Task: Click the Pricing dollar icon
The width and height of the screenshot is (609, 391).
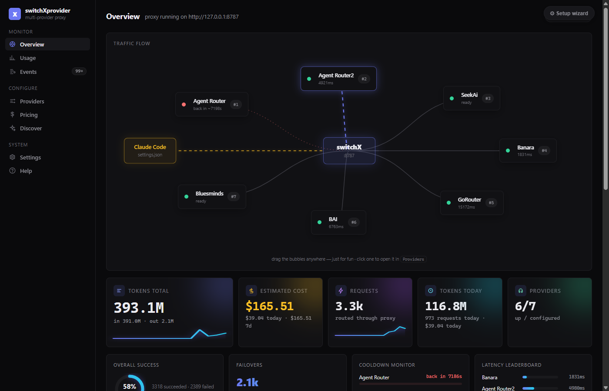Action: 13,115
